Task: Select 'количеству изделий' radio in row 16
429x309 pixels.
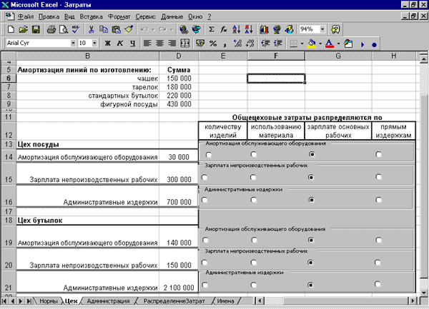Action: tap(204, 200)
